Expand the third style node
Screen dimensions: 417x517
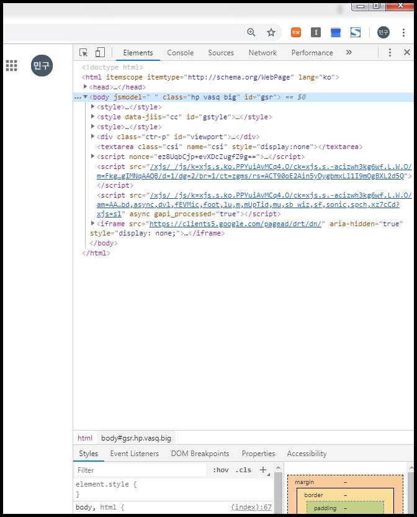[92, 127]
